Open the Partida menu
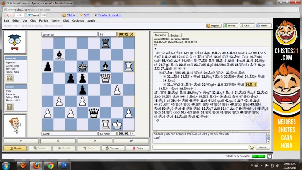 tap(44, 21)
